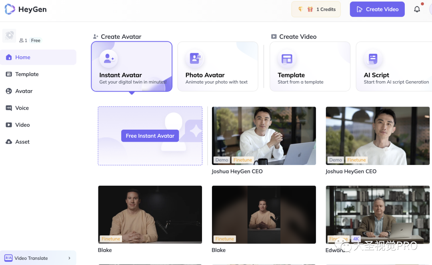Open Asset in the sidebar
This screenshot has height=265, width=432.
coord(22,142)
